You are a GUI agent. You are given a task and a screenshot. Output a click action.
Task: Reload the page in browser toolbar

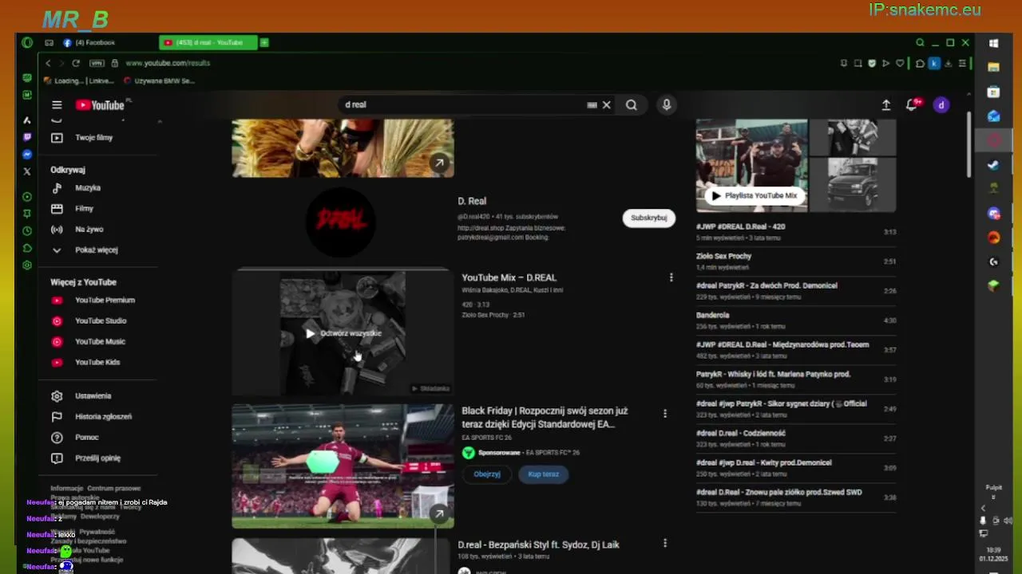tap(76, 63)
